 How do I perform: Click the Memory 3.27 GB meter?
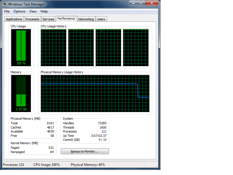click(x=21, y=93)
